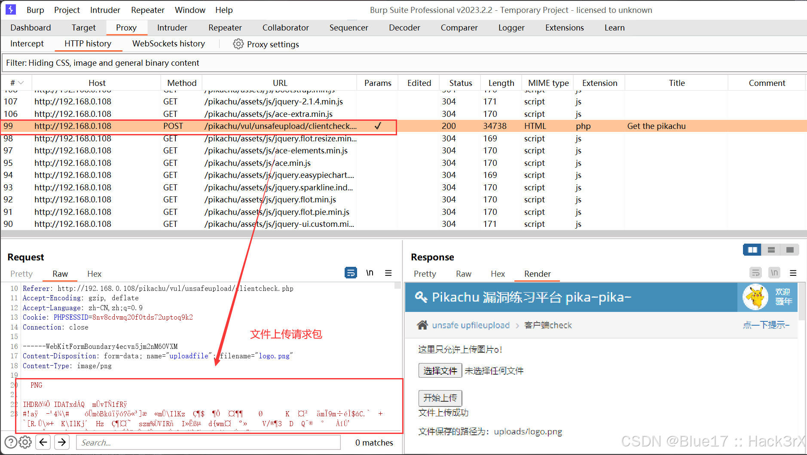This screenshot has height=455, width=807.
Task: Click the 点一下提示 hint link
Action: 766,325
